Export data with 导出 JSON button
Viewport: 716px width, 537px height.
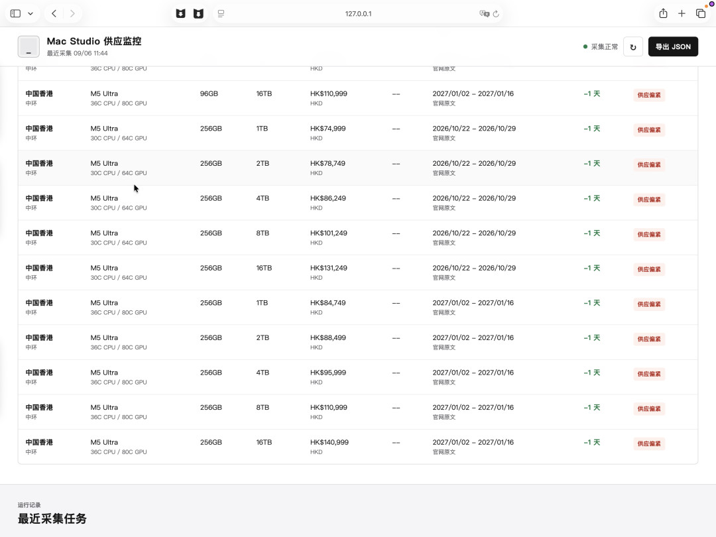point(673,46)
